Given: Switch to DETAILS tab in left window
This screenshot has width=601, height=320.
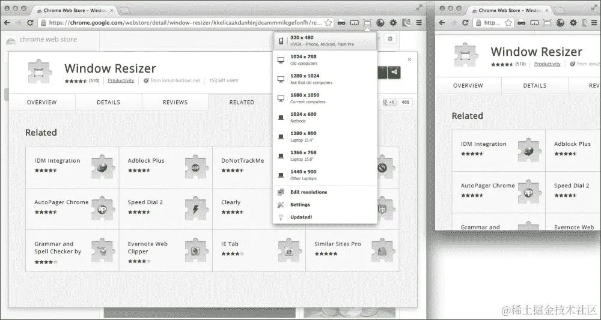Looking at the screenshot, I should click(x=108, y=102).
